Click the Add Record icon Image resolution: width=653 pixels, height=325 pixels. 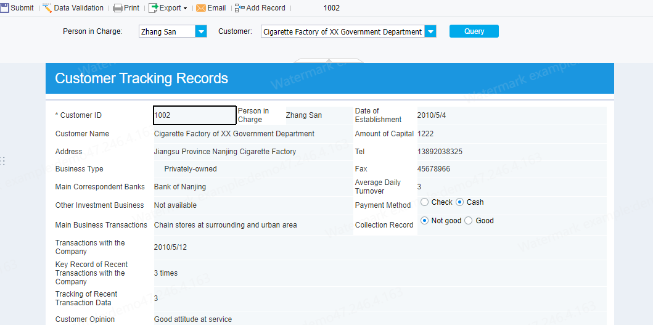point(240,8)
